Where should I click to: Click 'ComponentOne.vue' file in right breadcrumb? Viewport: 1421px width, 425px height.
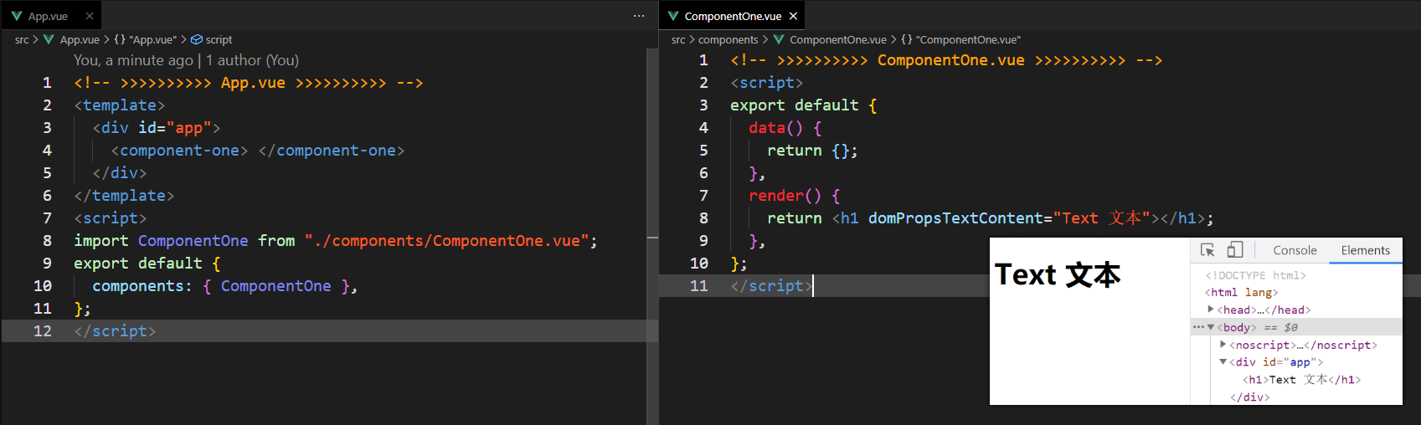click(838, 39)
